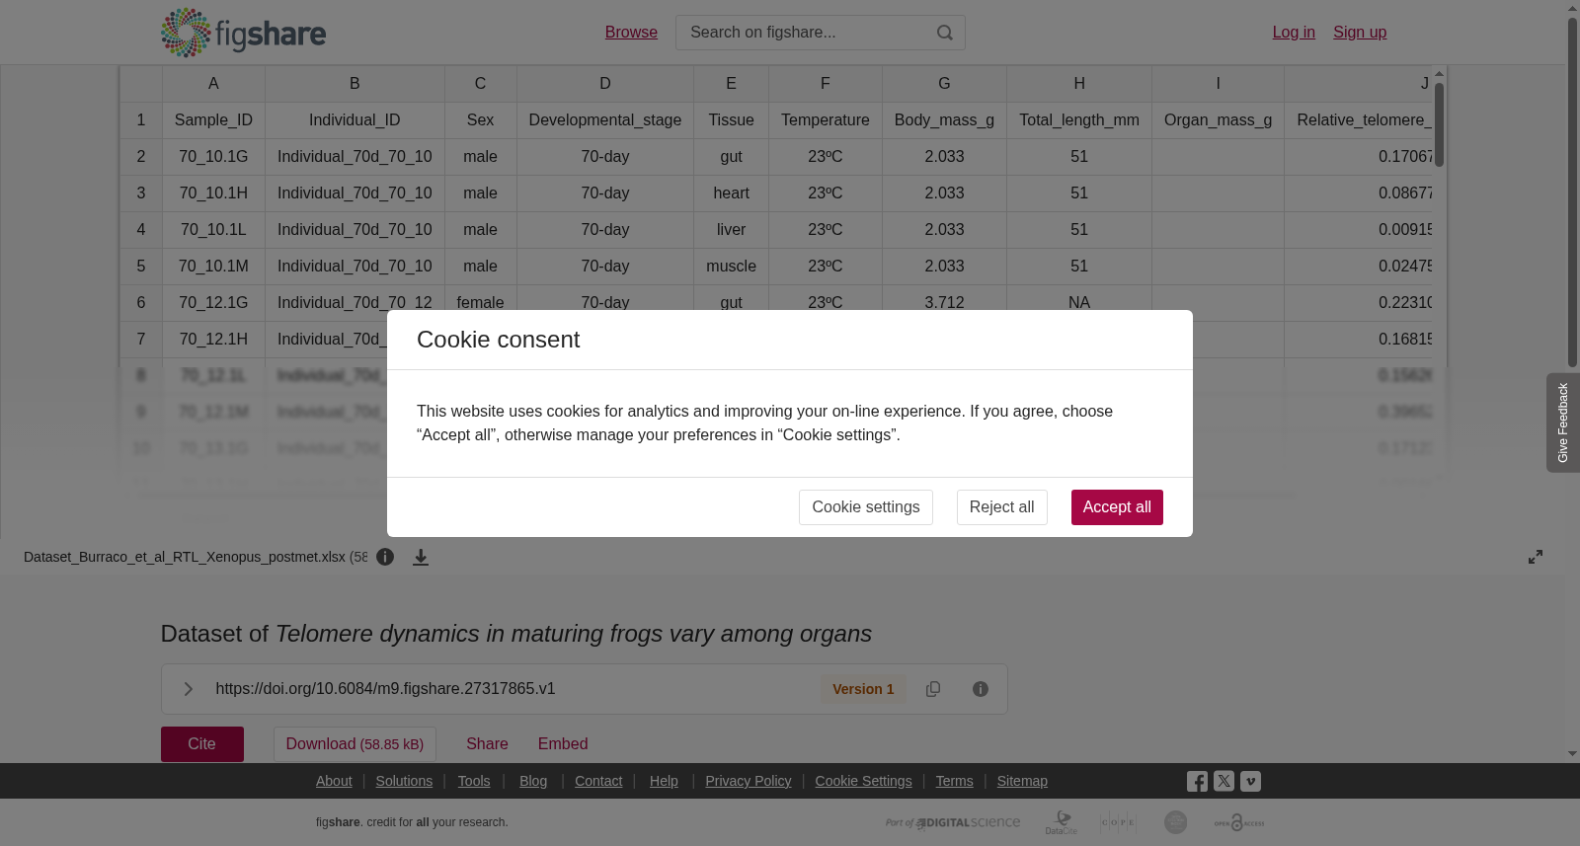Select column D header
This screenshot has width=1580, height=846.
[605, 84]
